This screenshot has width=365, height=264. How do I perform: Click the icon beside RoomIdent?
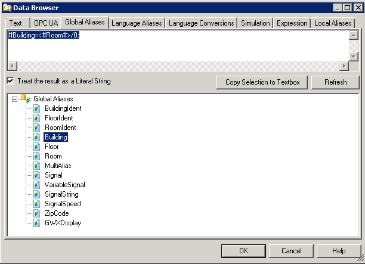click(37, 128)
